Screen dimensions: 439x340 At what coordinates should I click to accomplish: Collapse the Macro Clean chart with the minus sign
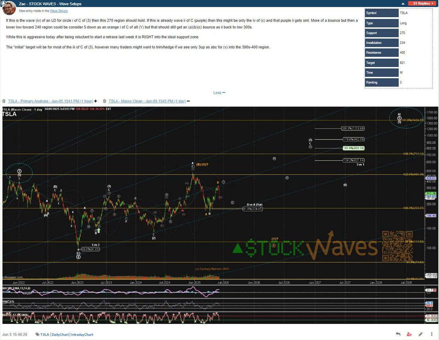[x=188, y=101]
